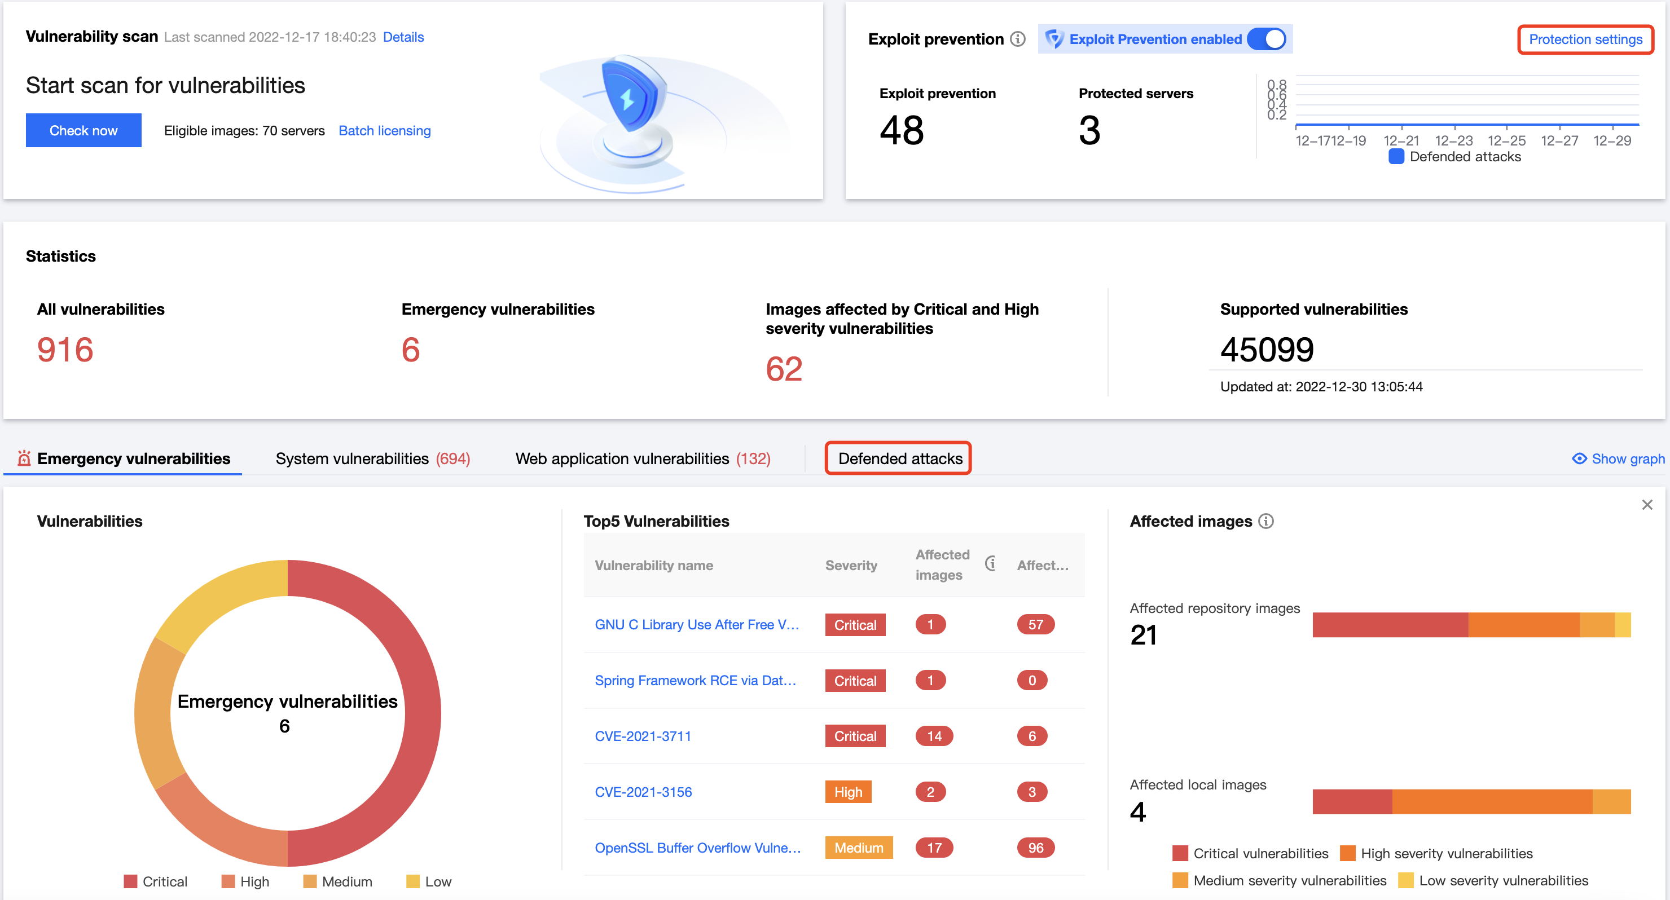This screenshot has width=1670, height=900.
Task: Click Low severity vulnerabilities yellow legend swatch
Action: [1405, 881]
